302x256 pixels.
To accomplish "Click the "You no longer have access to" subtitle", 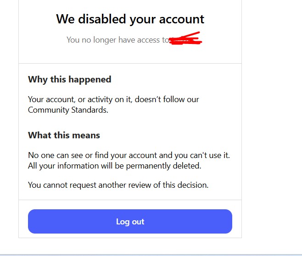I will 118,40.
